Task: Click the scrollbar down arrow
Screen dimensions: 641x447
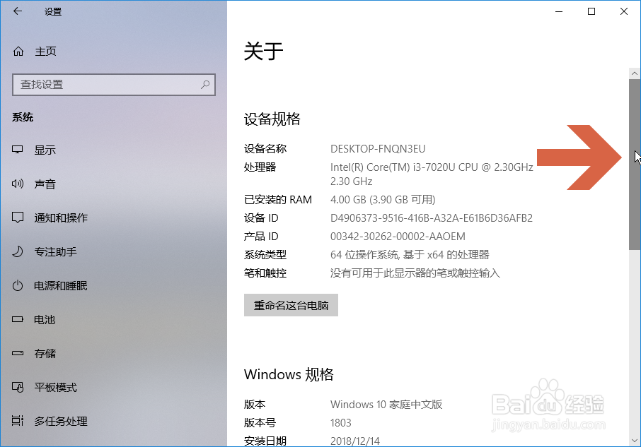Action: coord(634,441)
